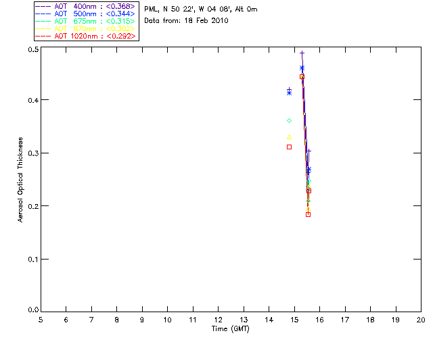Click the AOT 400nm legend entry
The height and width of the screenshot is (346, 433).
(85, 6)
